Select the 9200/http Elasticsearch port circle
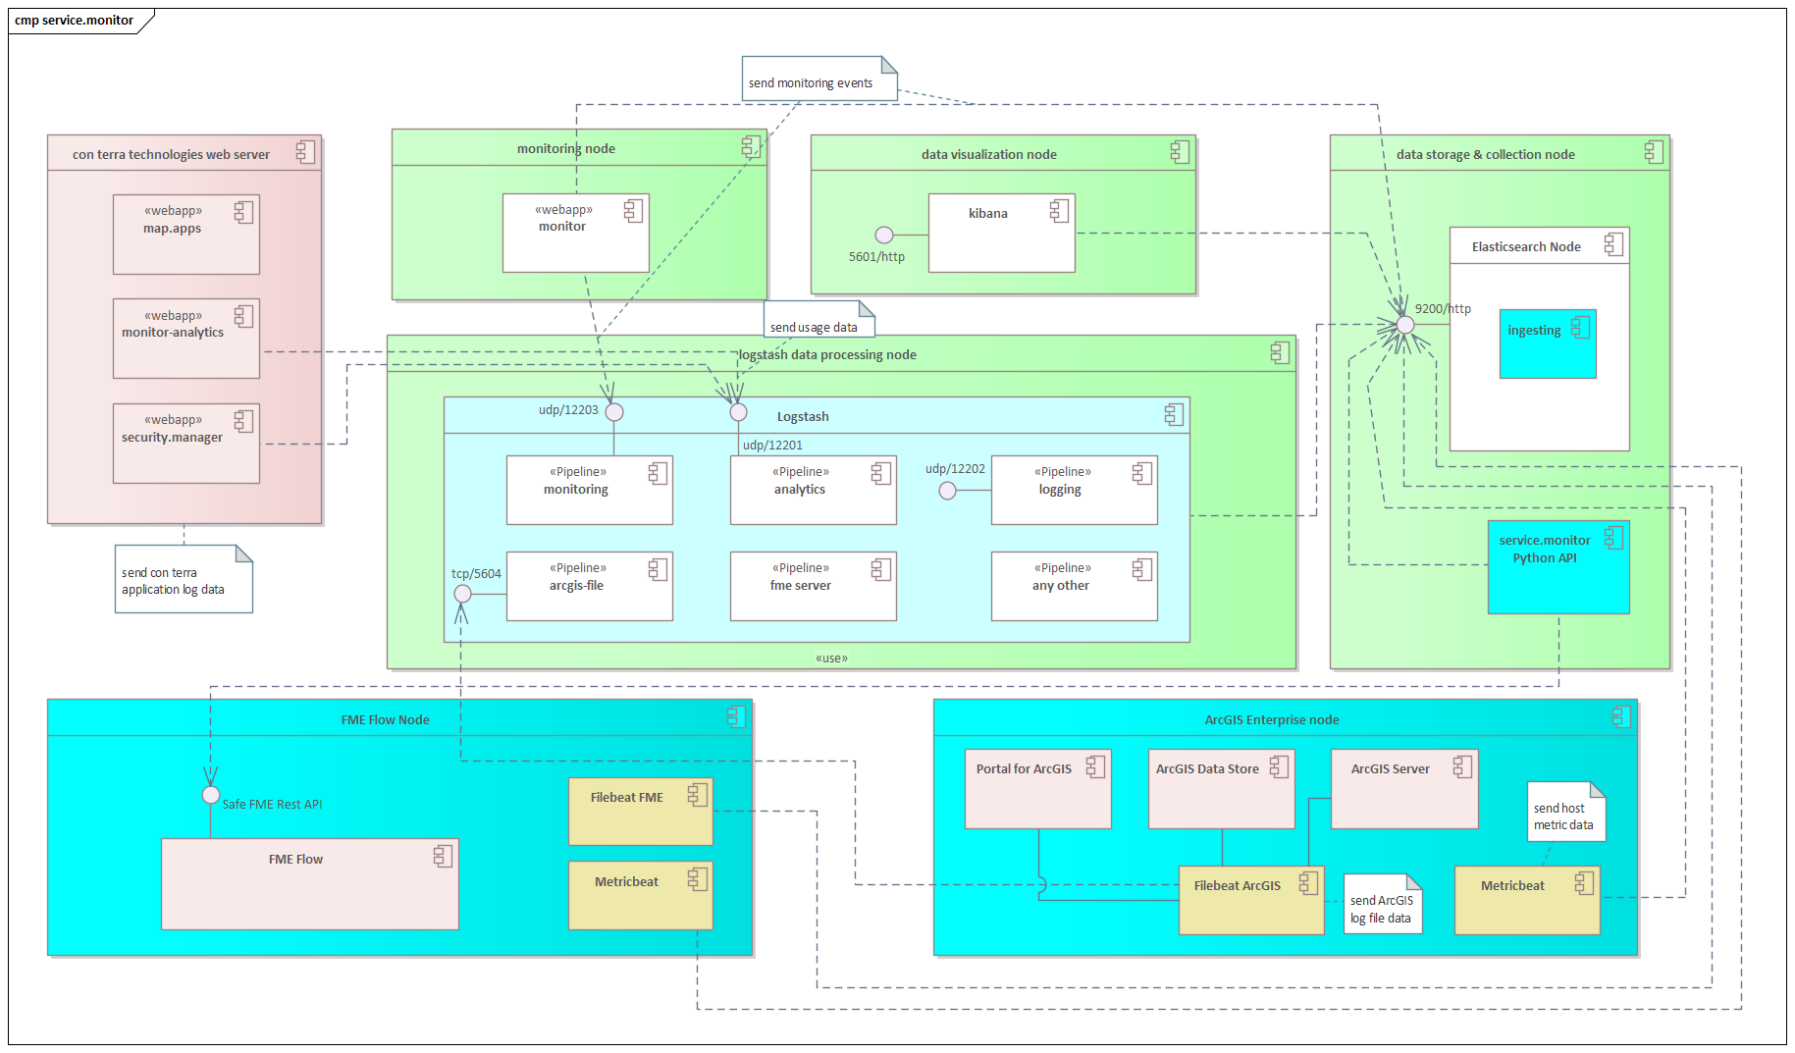Screen dimensions: 1795x1053 [1405, 325]
